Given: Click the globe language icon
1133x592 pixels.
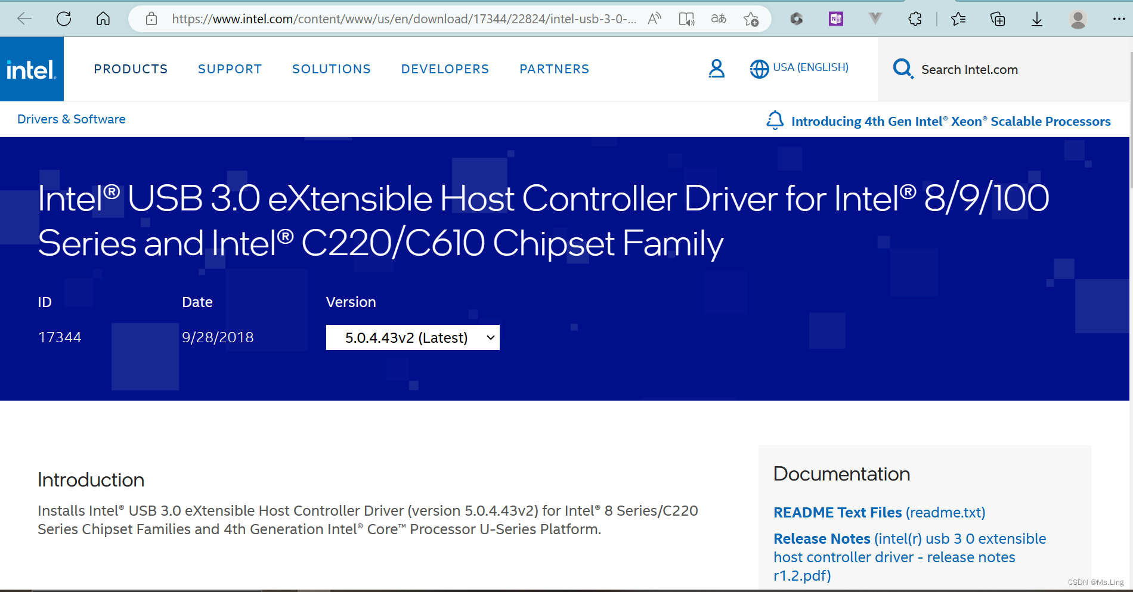Looking at the screenshot, I should point(759,69).
